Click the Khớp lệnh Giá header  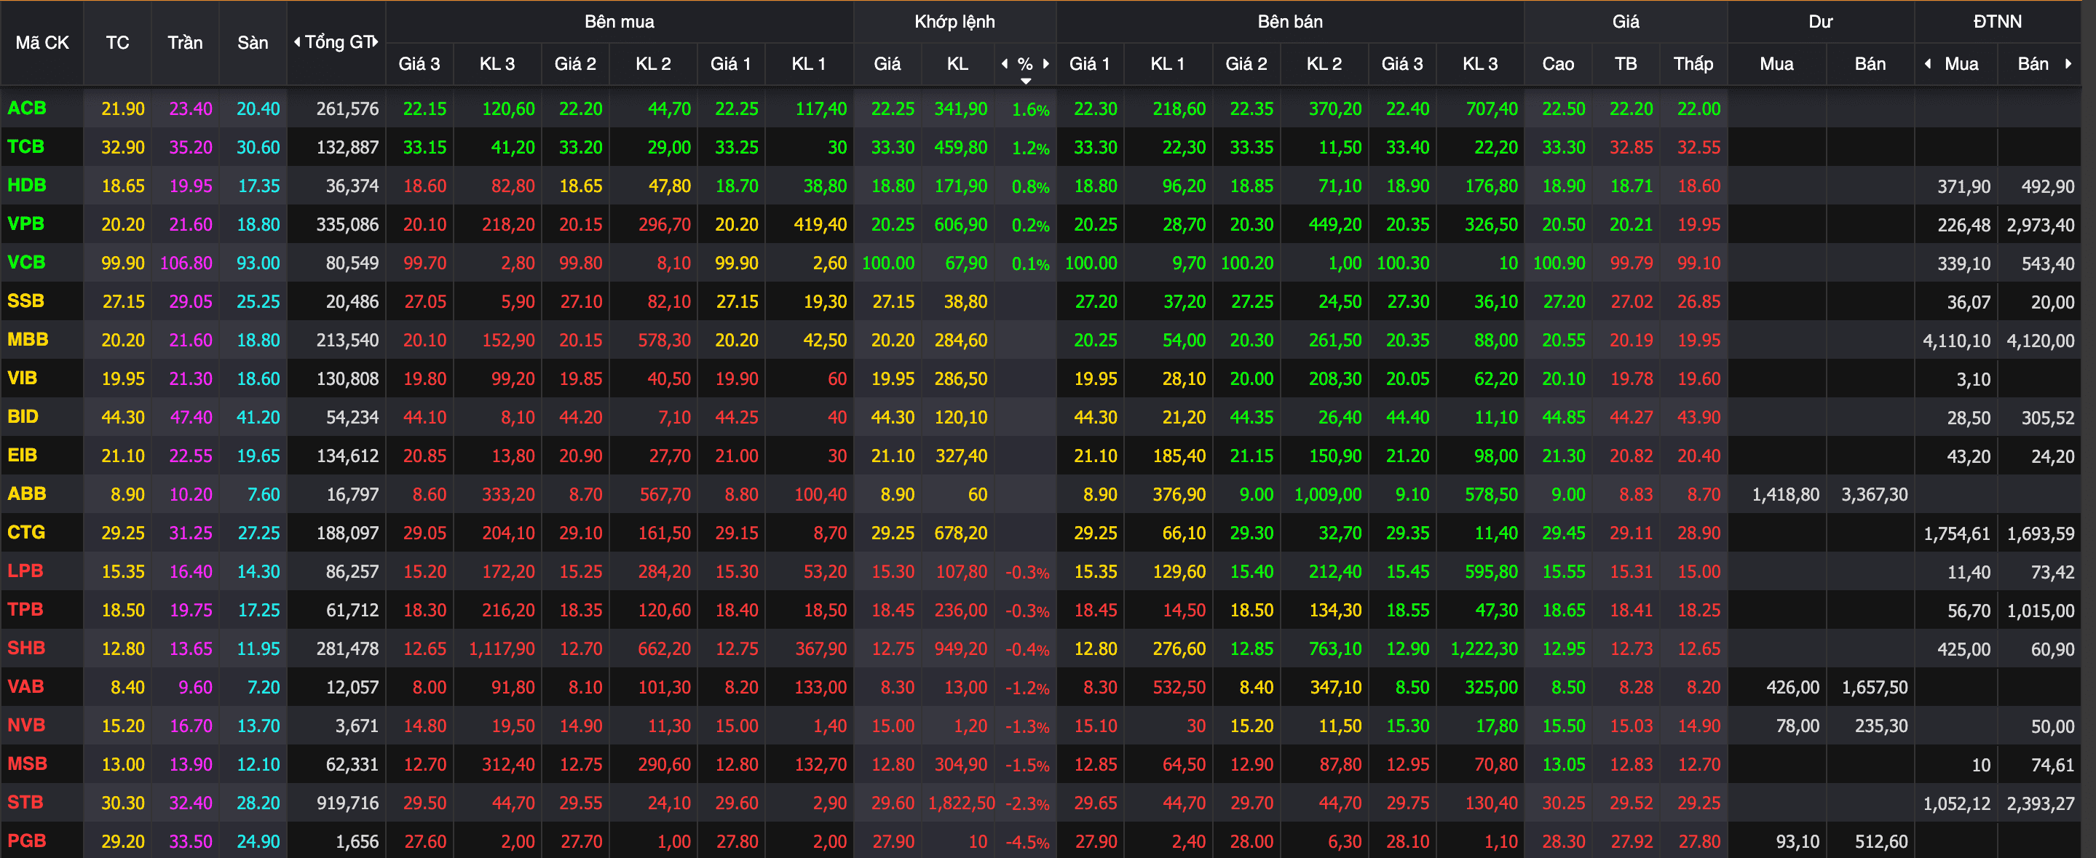click(887, 63)
